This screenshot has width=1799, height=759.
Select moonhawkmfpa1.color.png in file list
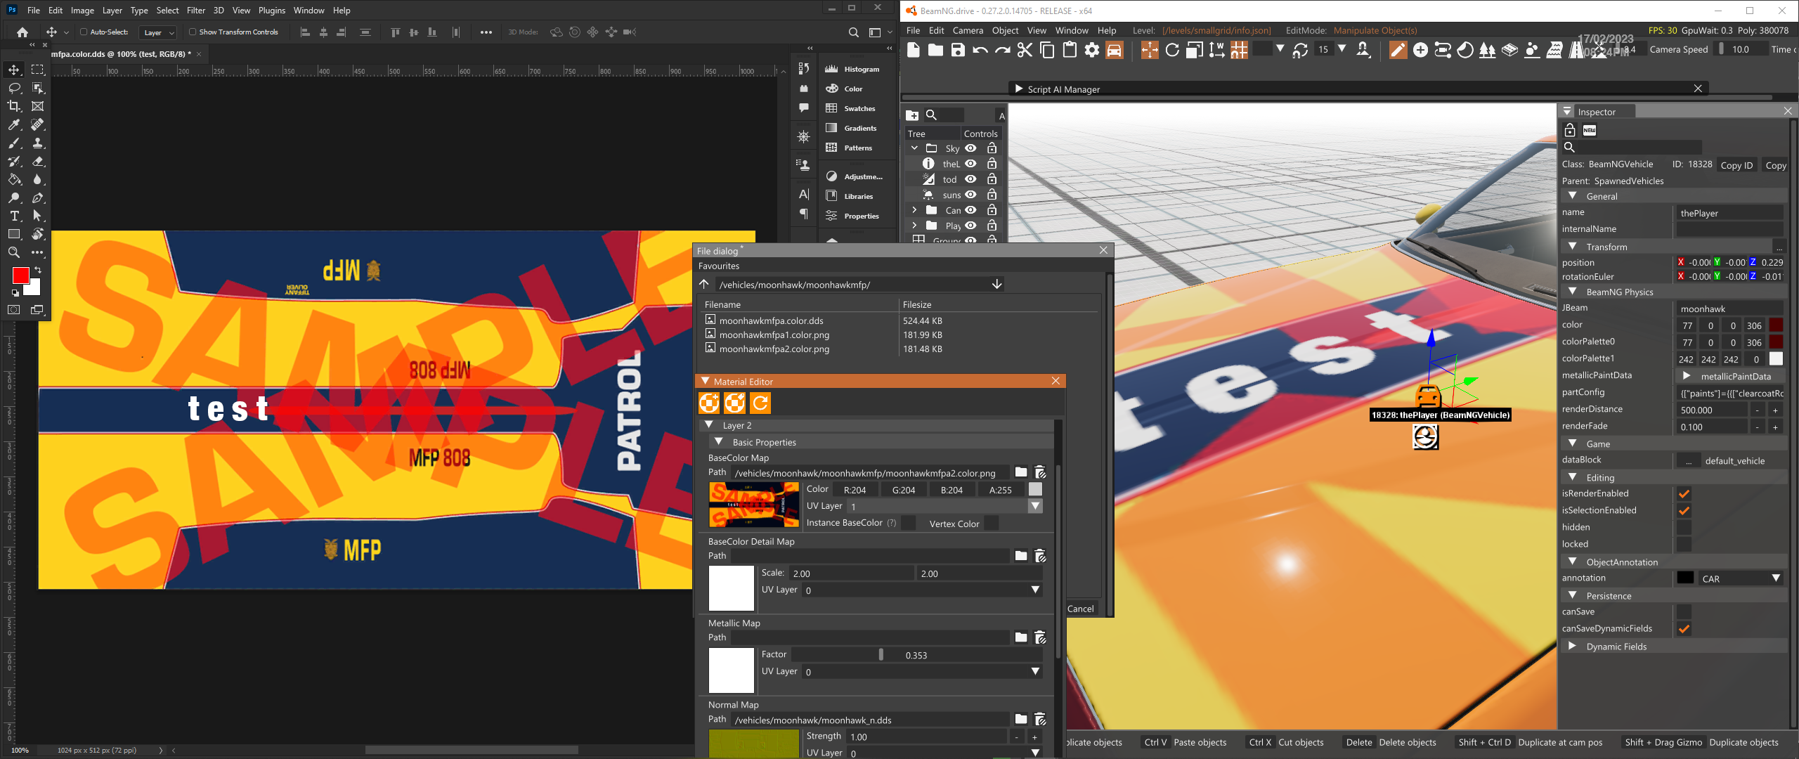point(774,335)
